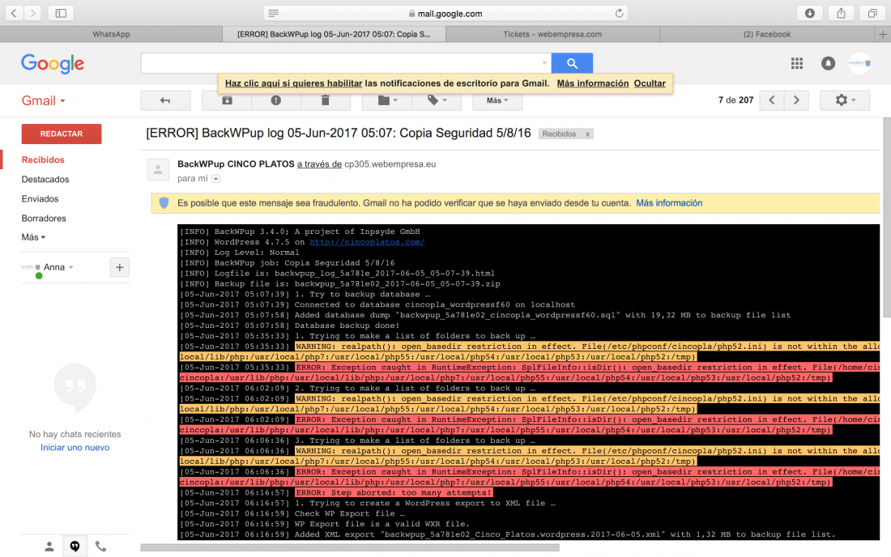Click the vertical page scrollbar

(886, 218)
